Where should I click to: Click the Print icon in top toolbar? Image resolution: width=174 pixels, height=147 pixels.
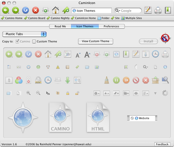pos(158,10)
